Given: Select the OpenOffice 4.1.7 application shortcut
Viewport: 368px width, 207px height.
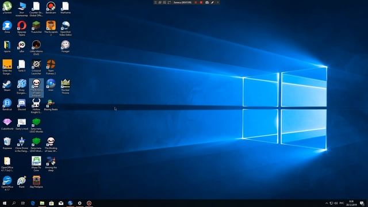Looking at the screenshot, I should [7, 183].
